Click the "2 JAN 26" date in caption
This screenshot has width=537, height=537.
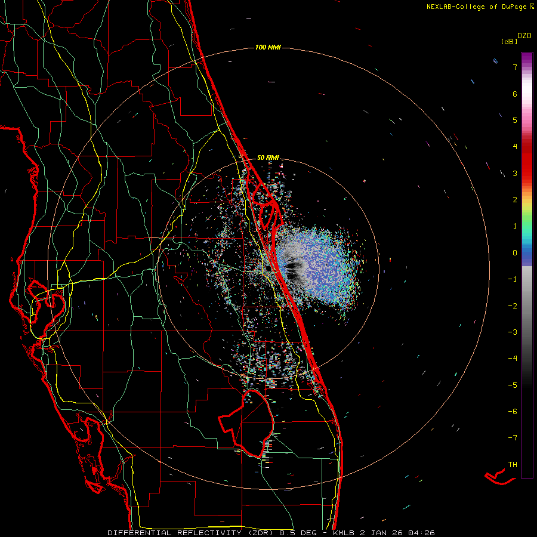382,533
